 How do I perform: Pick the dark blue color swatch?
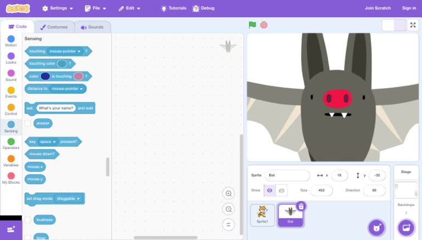pos(45,76)
